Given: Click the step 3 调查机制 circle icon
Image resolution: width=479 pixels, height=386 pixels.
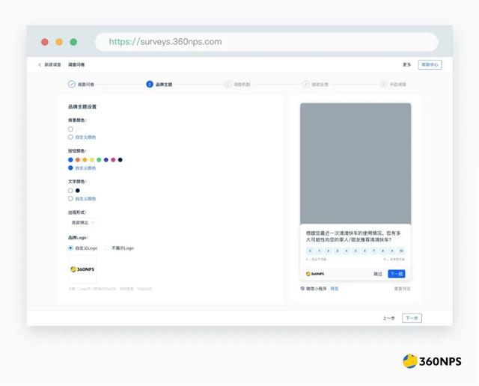Looking at the screenshot, I should (228, 85).
